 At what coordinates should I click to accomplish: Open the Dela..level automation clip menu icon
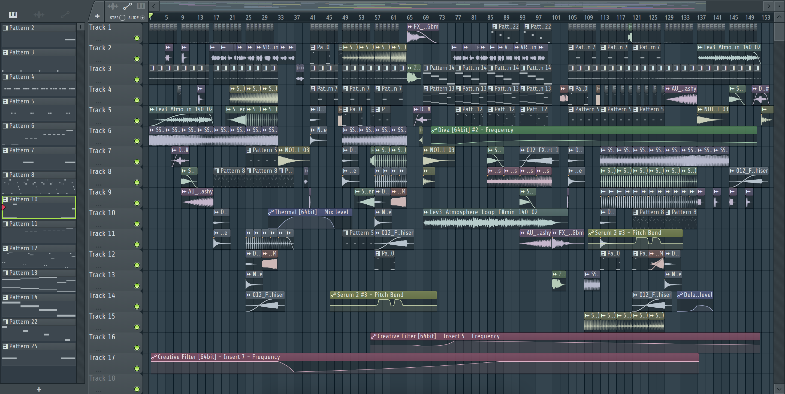click(x=680, y=295)
